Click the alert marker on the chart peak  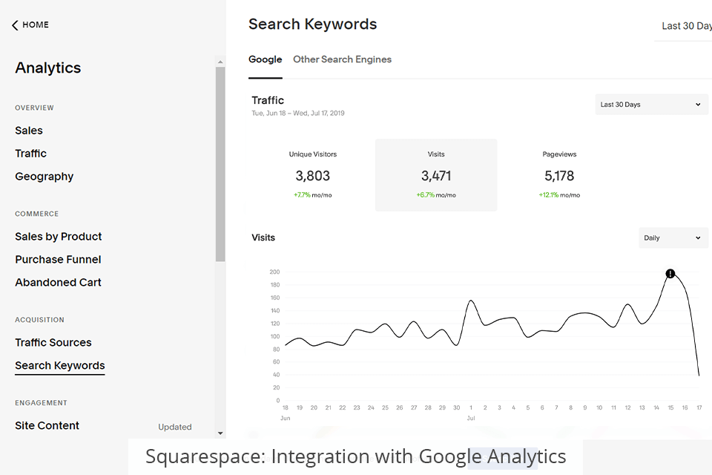(x=670, y=274)
